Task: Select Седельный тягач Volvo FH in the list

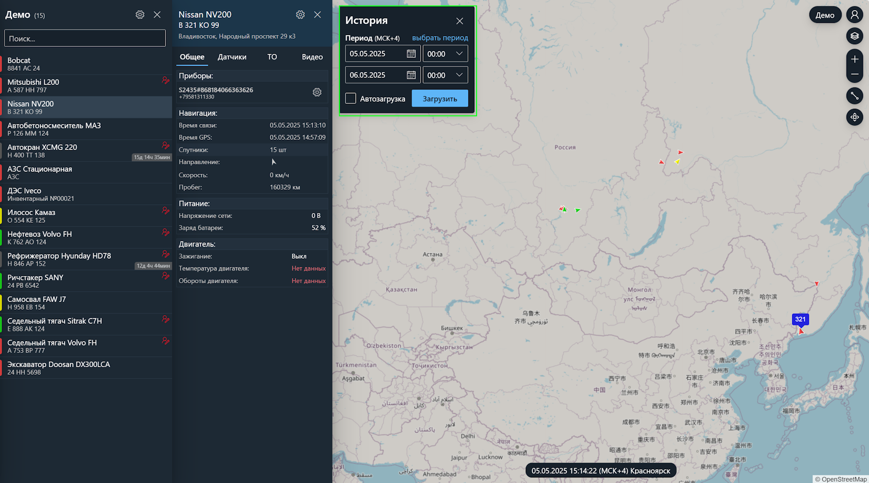Action: click(x=86, y=346)
